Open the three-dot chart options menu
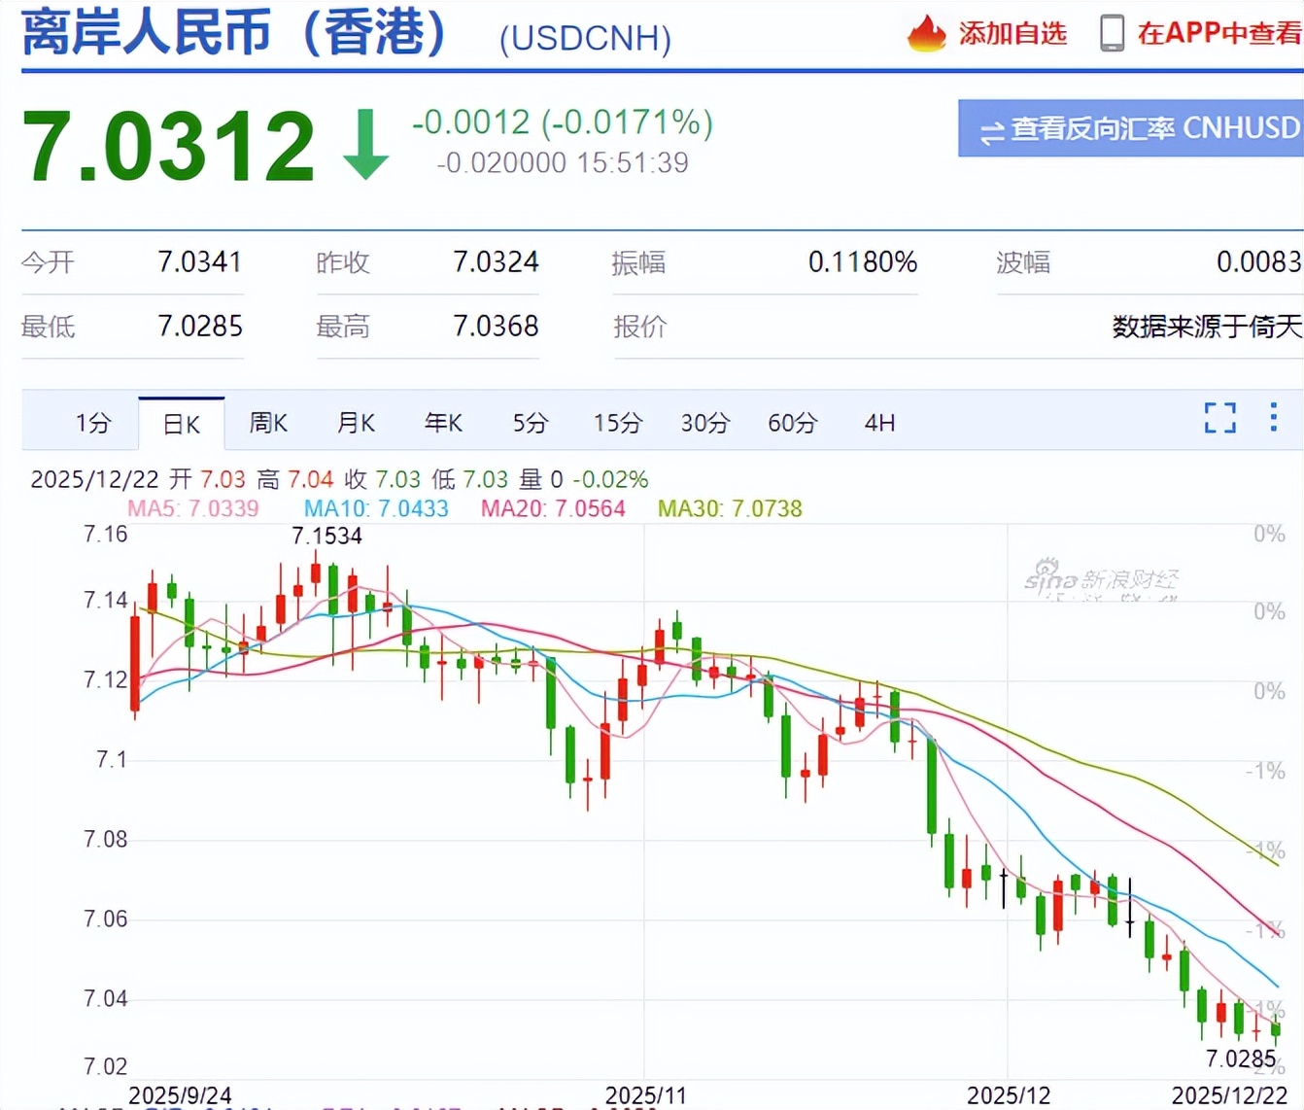The height and width of the screenshot is (1110, 1304). 1273,418
